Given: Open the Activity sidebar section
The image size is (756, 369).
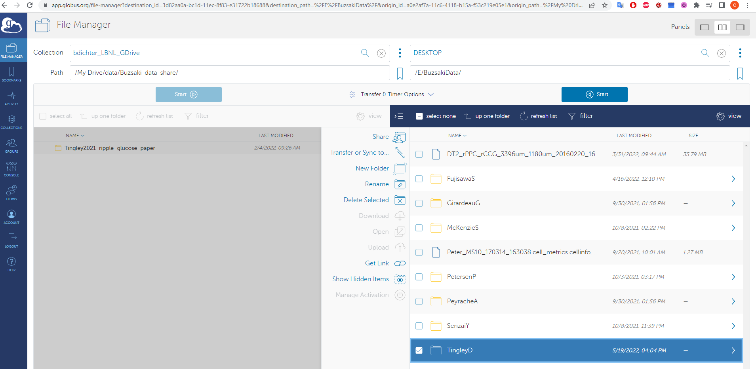Looking at the screenshot, I should [11, 98].
